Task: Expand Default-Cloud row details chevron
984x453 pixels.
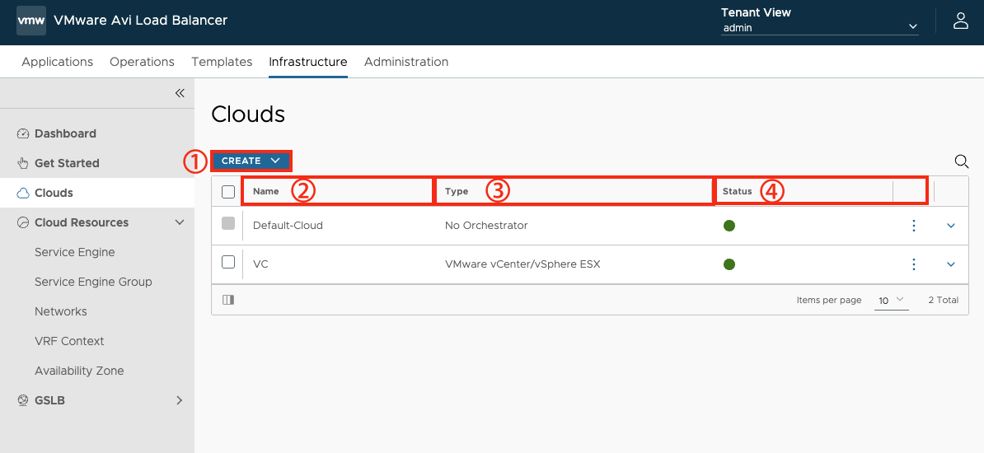Action: (x=951, y=225)
